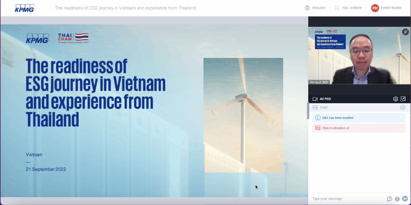Click the speaker video thumbnail
This screenshot has width=411, height=205.
pos(359,55)
